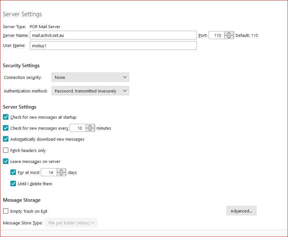Image resolution: width=288 pixels, height=237 pixels.
Task: Disable Automatically download new messages
Action: (6, 139)
